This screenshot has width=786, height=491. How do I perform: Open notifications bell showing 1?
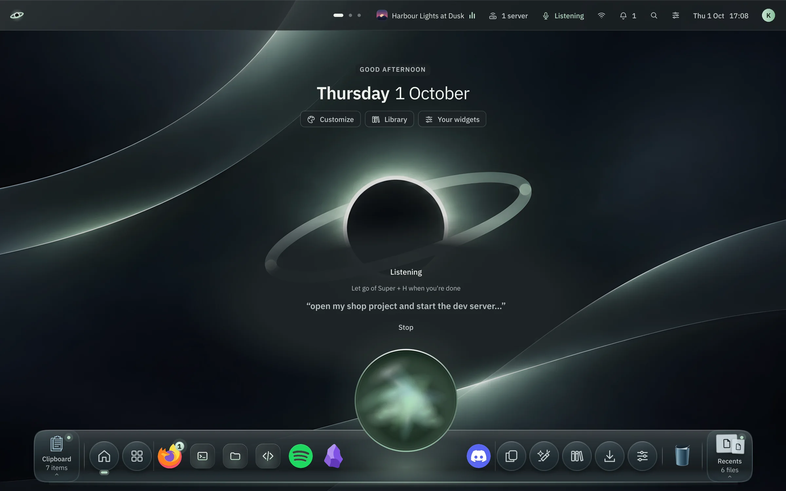628,15
